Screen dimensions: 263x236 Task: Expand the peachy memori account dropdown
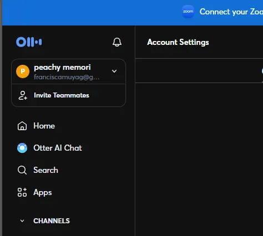point(114,71)
